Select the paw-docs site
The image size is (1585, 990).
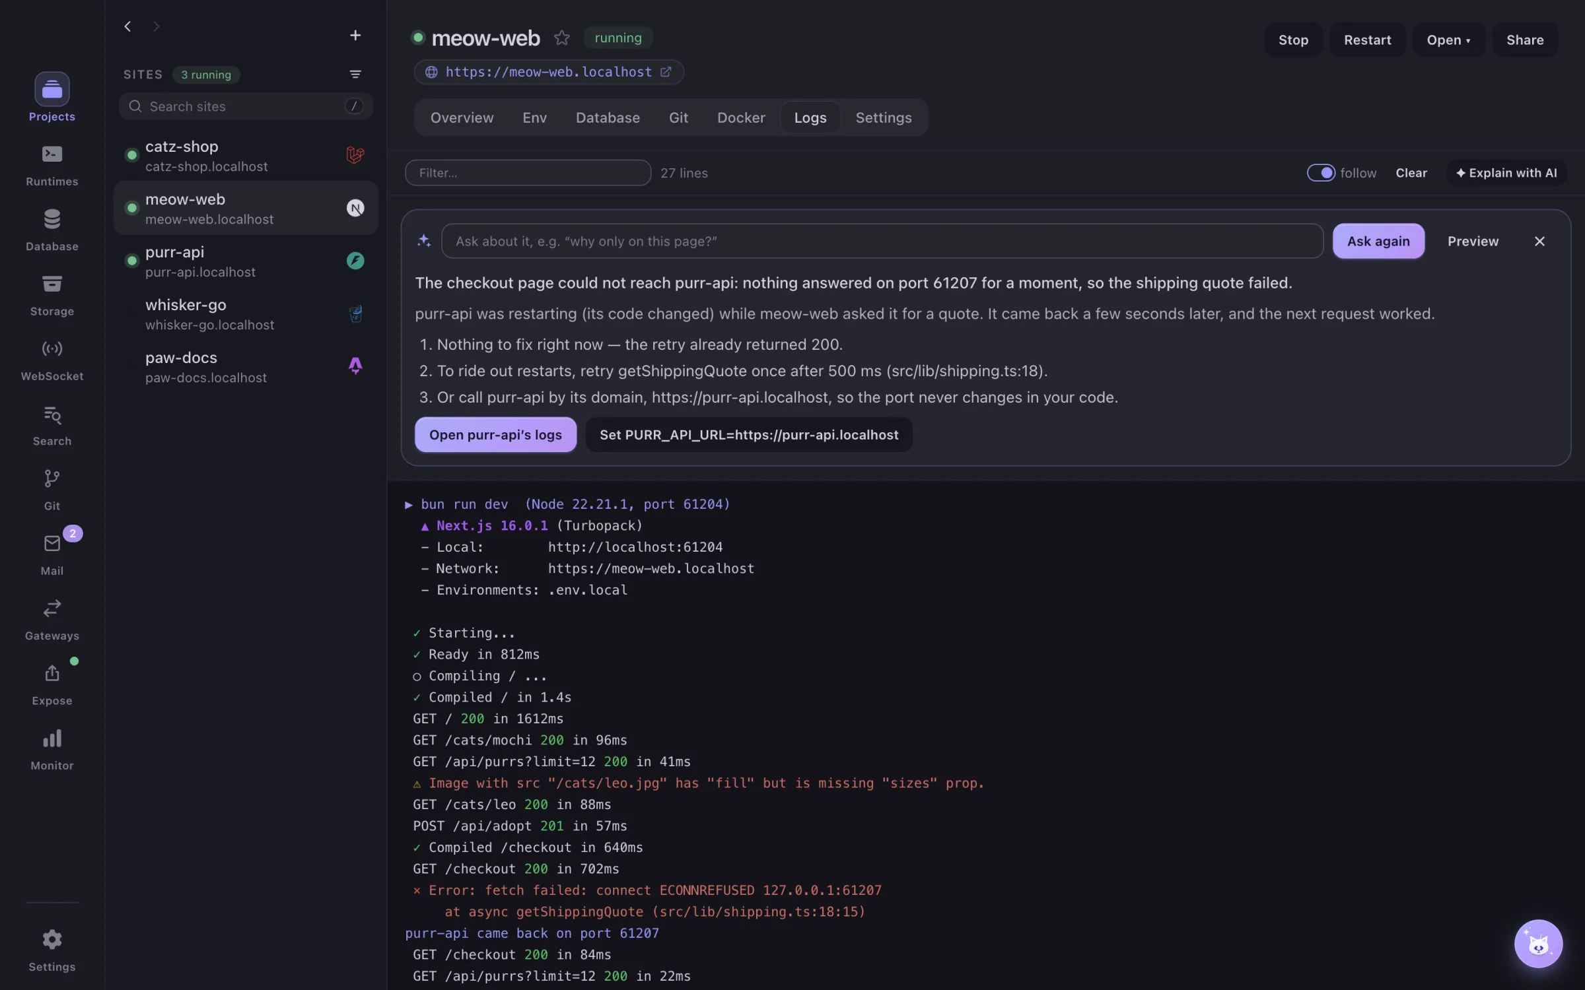pos(246,366)
